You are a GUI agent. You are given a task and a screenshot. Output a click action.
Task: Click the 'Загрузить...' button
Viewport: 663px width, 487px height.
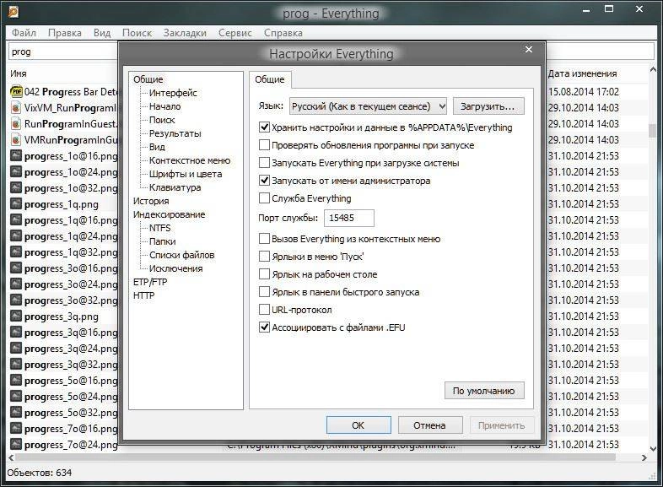click(x=488, y=106)
